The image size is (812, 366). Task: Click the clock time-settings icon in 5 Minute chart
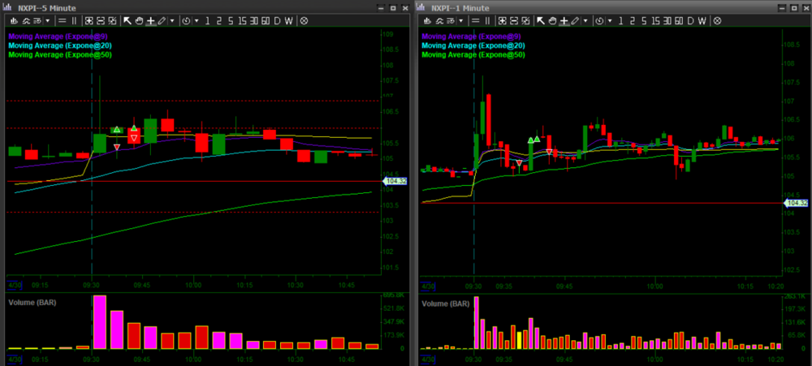(x=187, y=20)
